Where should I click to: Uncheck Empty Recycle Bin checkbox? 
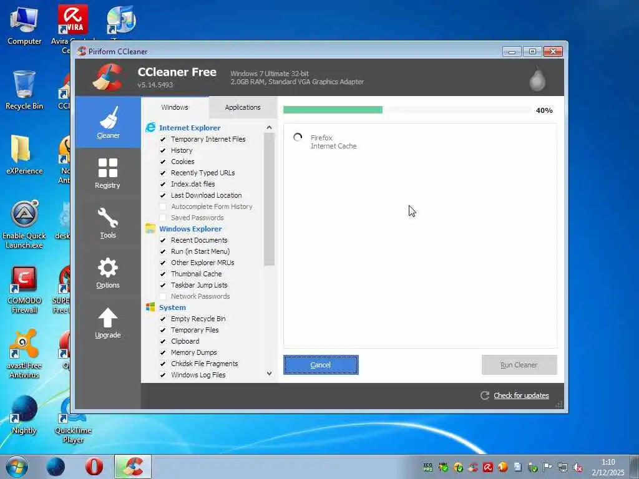163,319
